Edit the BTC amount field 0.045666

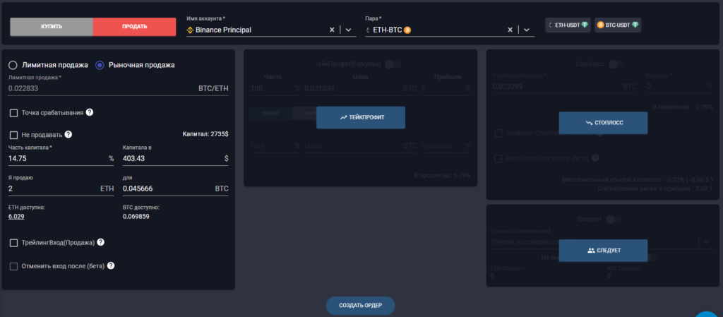[176, 189]
